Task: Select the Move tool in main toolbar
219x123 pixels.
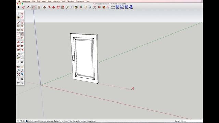Action: [x=54, y=7]
